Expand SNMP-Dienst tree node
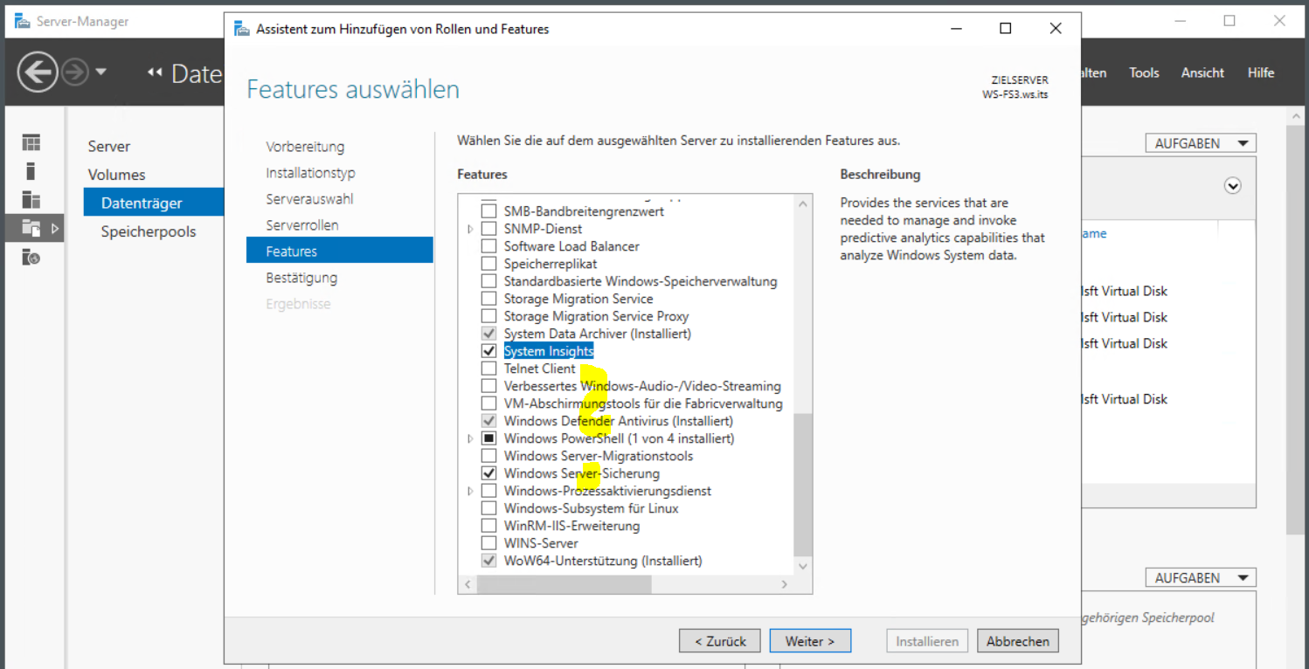Viewport: 1309px width, 669px height. pos(470,229)
